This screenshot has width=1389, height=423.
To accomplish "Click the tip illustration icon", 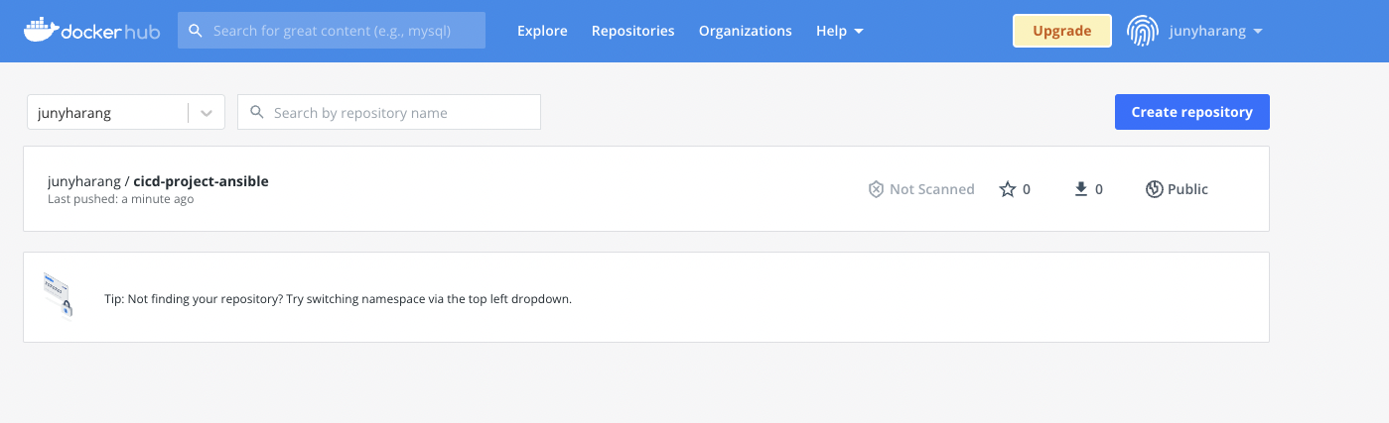I will (58, 297).
